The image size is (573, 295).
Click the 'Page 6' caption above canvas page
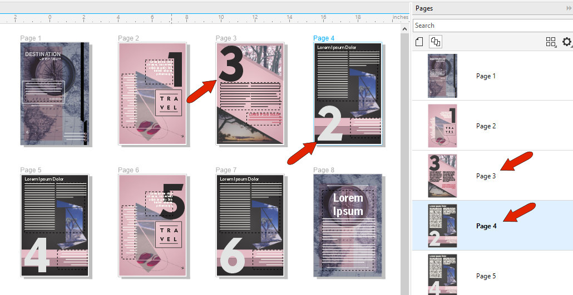129,170
